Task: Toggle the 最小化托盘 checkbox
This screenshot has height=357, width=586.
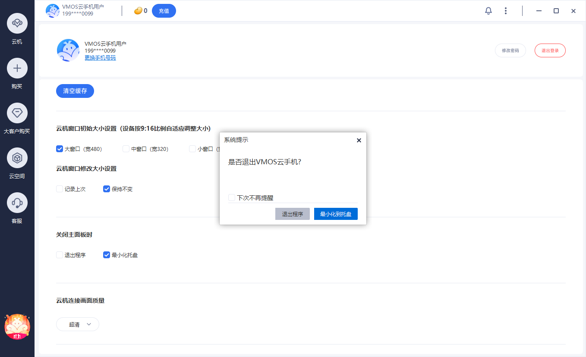Action: (107, 255)
